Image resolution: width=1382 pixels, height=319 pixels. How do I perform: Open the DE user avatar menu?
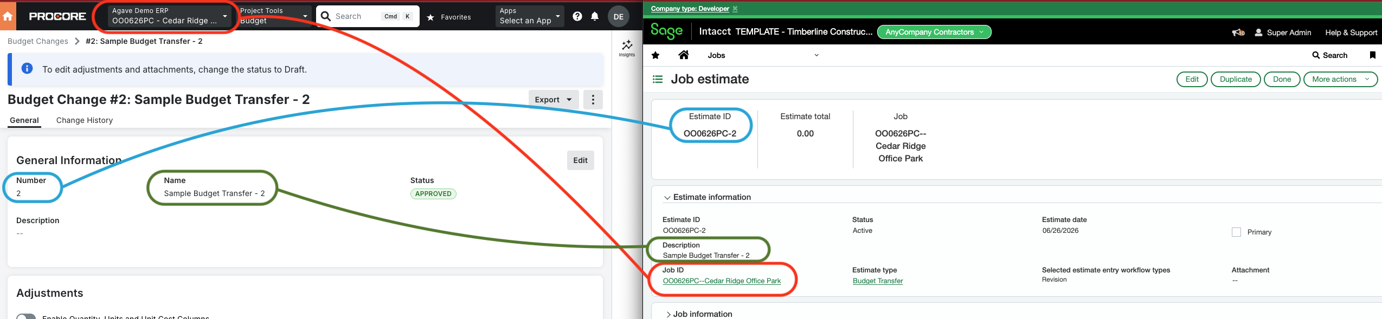click(619, 16)
